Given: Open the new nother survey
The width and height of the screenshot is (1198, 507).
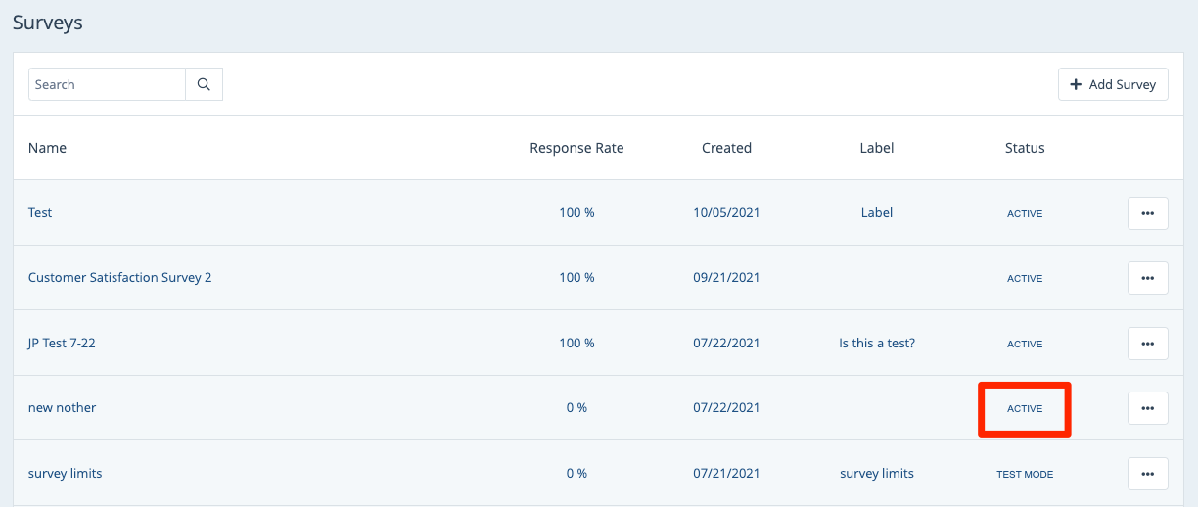Looking at the screenshot, I should tap(62, 408).
